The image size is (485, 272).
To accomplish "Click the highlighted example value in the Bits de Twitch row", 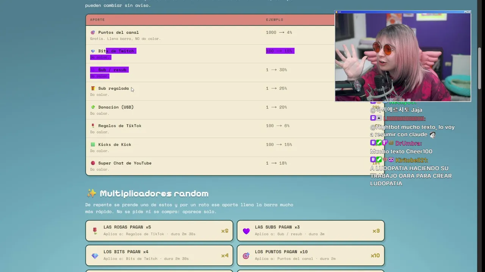I will 280,51.
